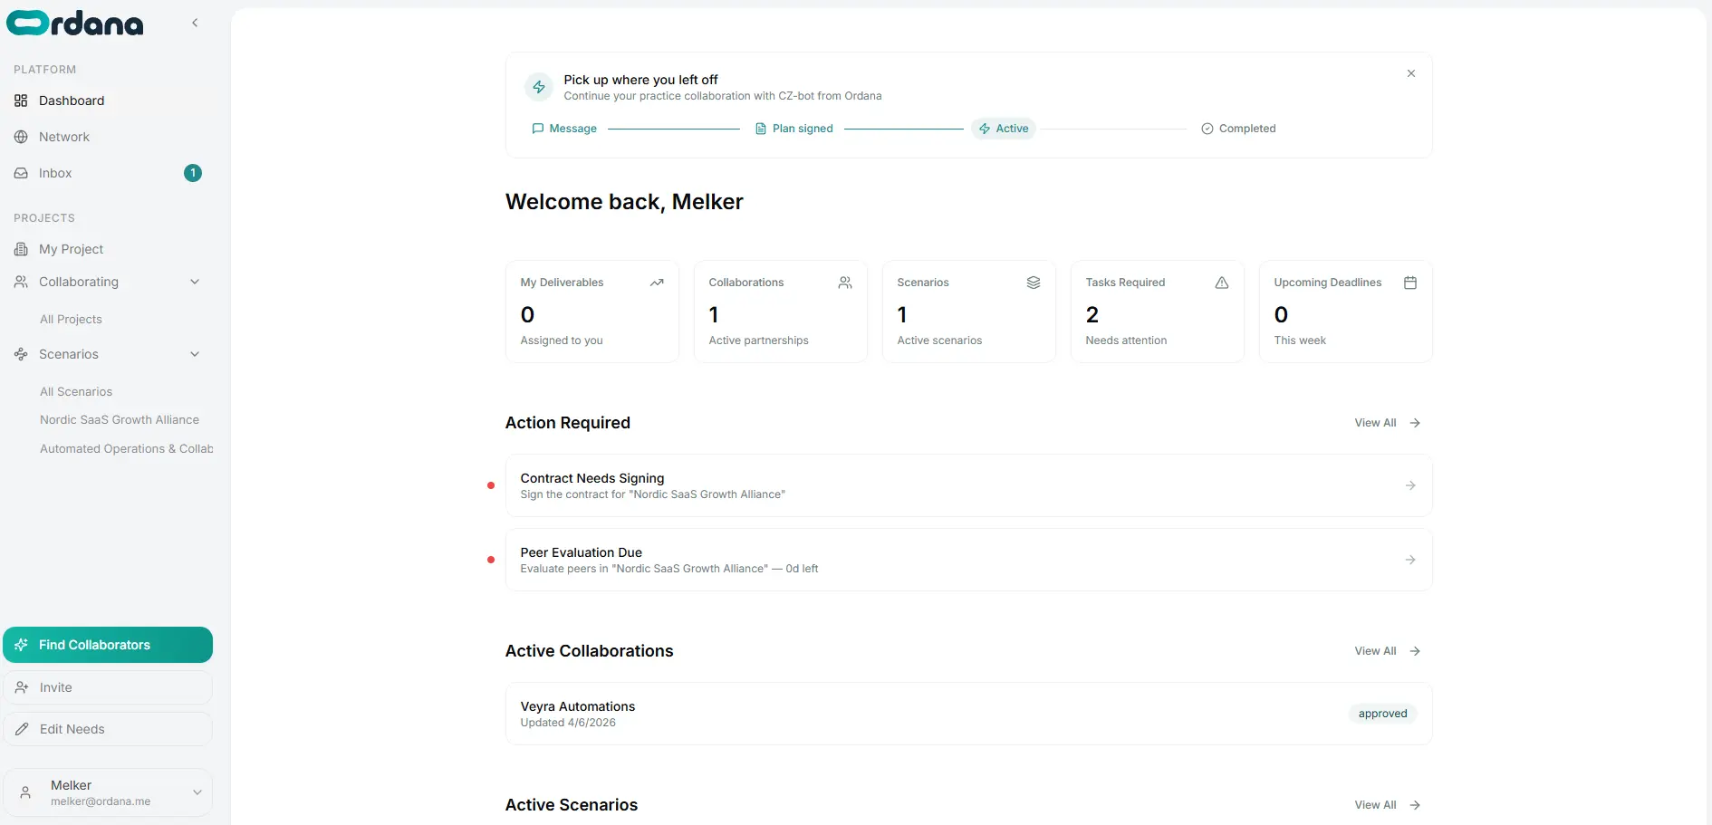
Task: Click the Ordana logo
Action: point(75,23)
